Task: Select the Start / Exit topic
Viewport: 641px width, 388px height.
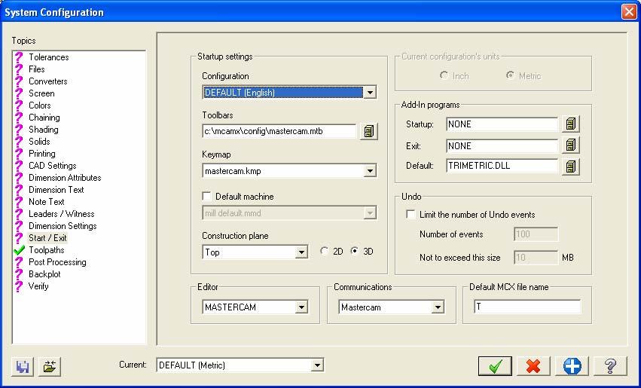Action: pos(47,238)
